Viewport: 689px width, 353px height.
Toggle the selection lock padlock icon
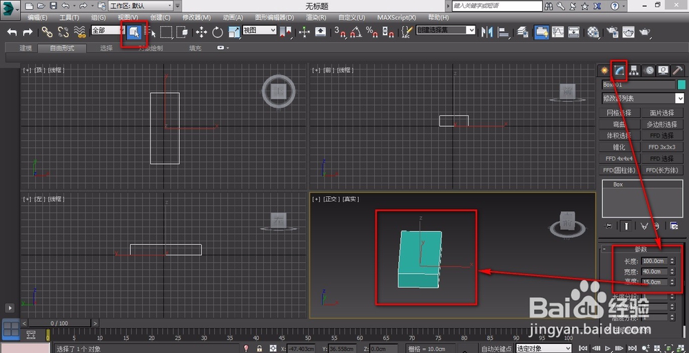(260, 349)
